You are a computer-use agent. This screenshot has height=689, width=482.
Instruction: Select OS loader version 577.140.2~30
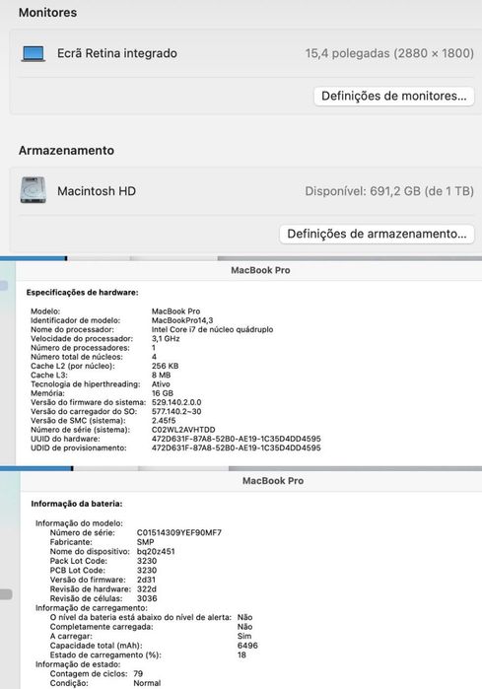(x=176, y=412)
